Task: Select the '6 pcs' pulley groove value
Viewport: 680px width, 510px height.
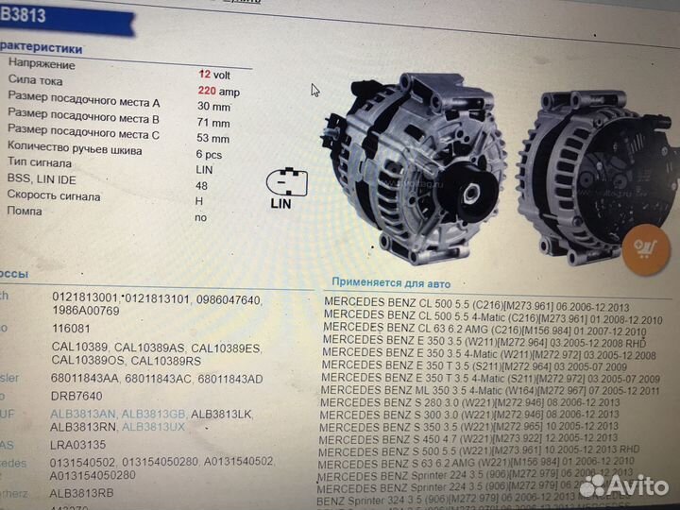Action: [x=209, y=154]
